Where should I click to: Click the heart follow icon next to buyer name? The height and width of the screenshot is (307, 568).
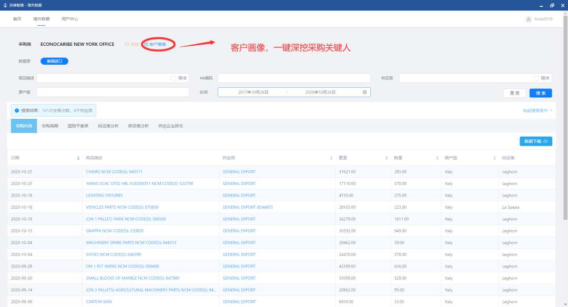[127, 44]
